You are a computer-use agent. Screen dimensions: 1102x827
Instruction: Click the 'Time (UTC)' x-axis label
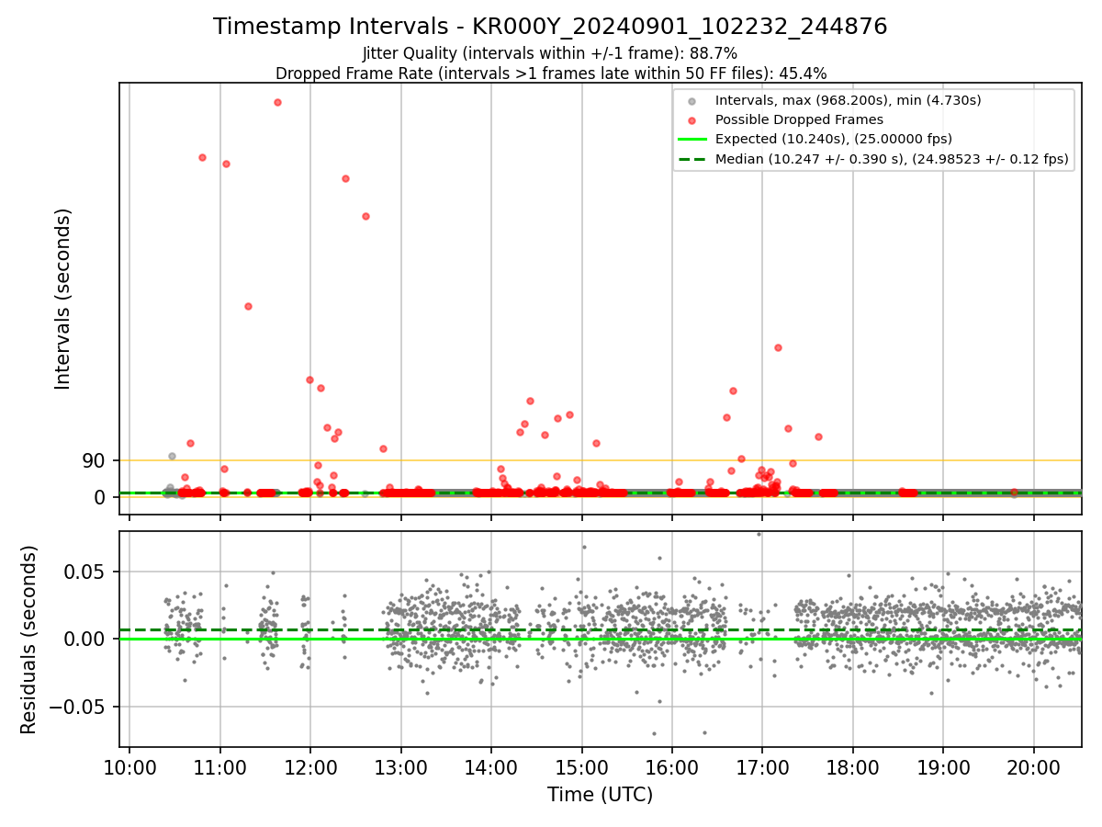[600, 795]
